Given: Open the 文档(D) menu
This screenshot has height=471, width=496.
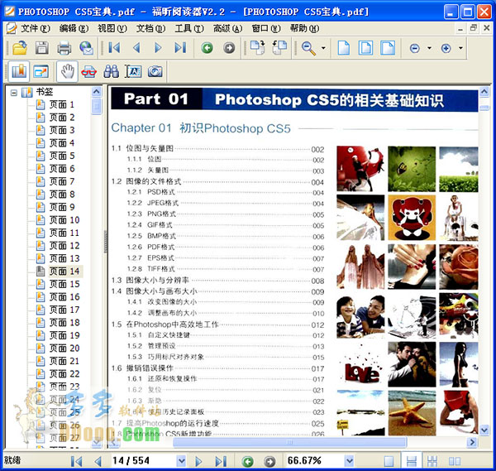Looking at the screenshot, I should 150,28.
